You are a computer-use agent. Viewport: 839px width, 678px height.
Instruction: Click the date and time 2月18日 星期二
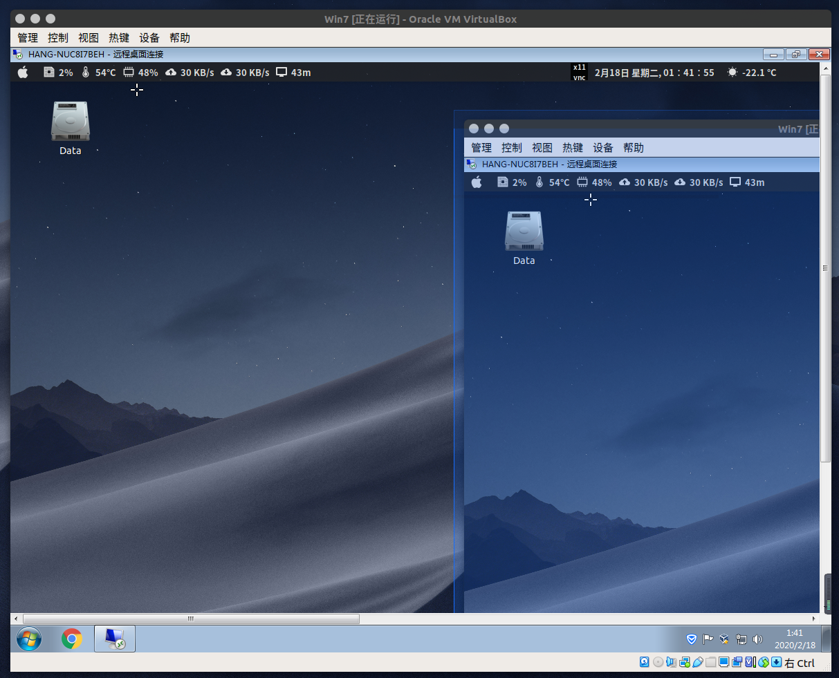click(654, 72)
